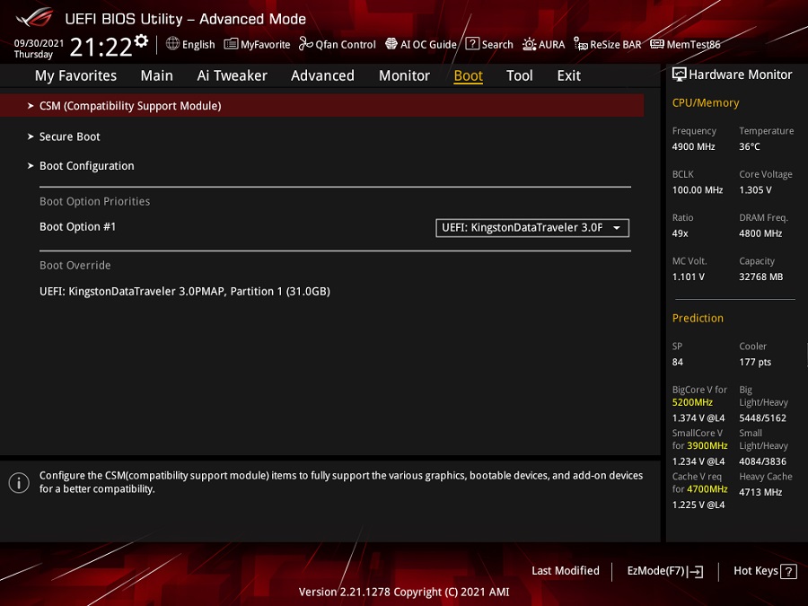Image resolution: width=808 pixels, height=606 pixels.
Task: Click the 4700MHz cache prediction value
Action: point(707,489)
